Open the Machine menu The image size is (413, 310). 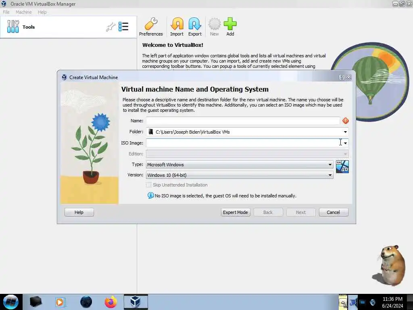click(x=24, y=12)
